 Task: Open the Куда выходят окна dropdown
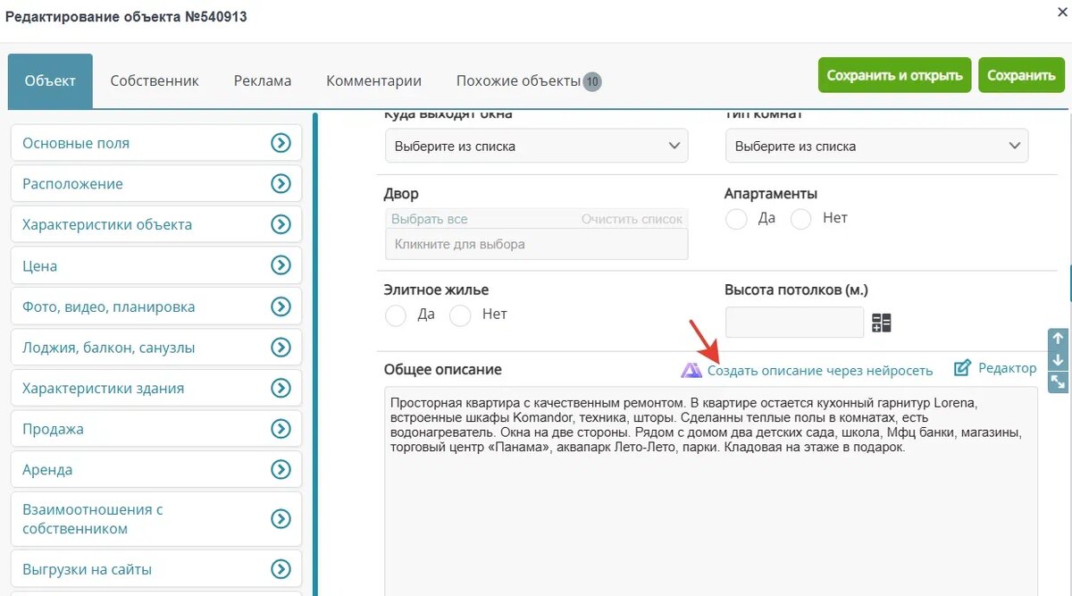536,146
